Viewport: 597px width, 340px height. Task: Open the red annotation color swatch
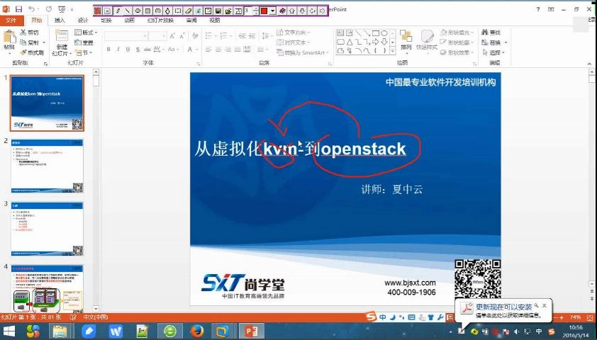pos(264,11)
